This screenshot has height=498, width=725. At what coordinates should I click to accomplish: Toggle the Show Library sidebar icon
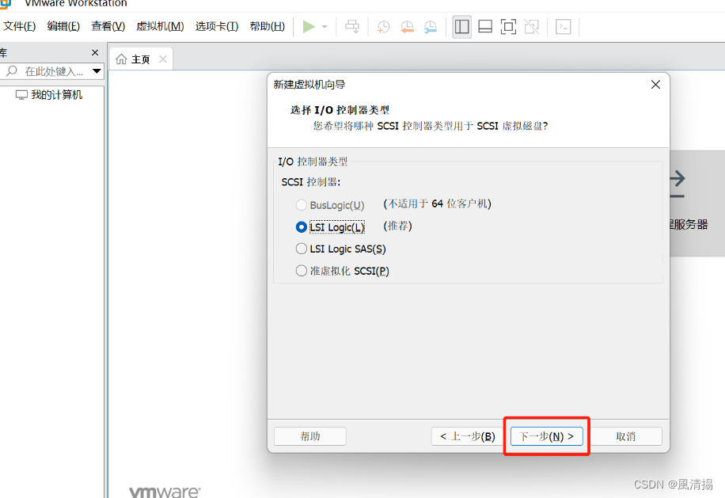click(462, 27)
